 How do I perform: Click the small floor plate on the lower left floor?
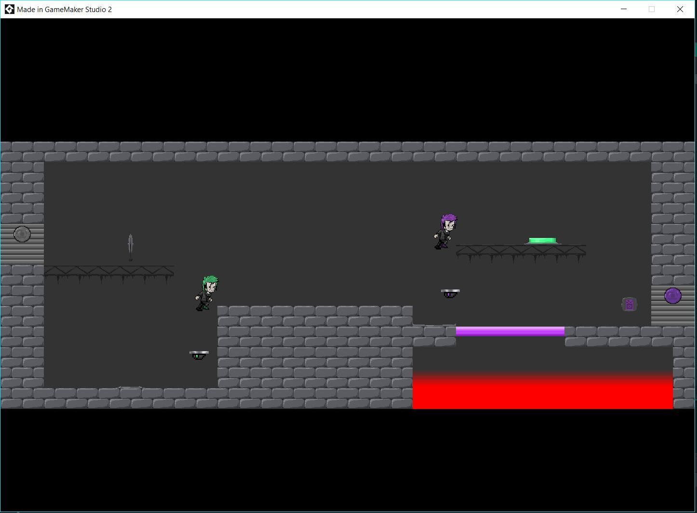click(x=130, y=387)
